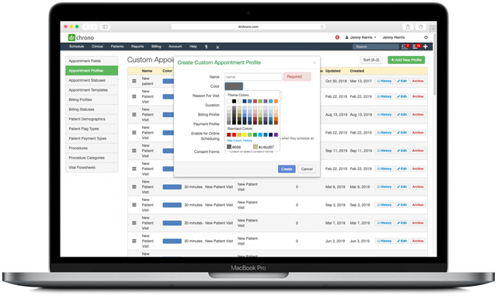
Task: Expand the Jenny Harris user dropdown
Action: pos(360,37)
